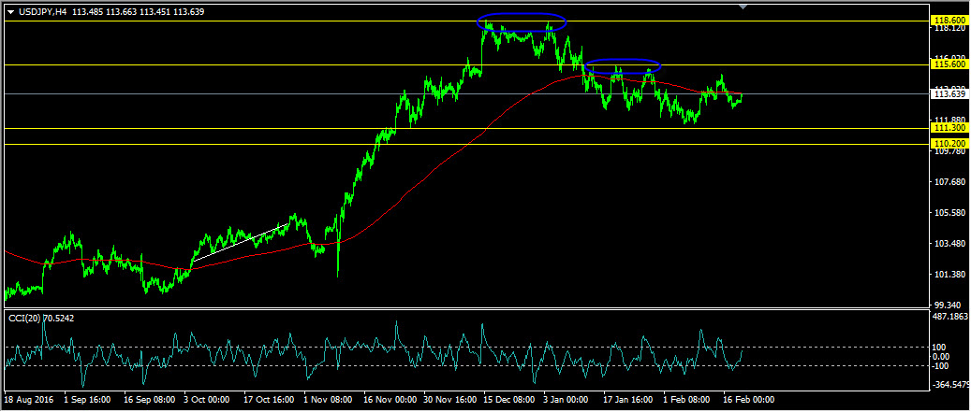Click the triangle icon before USDJPY,H4 title
Image resolution: width=971 pixels, height=412 pixels.
[10, 12]
